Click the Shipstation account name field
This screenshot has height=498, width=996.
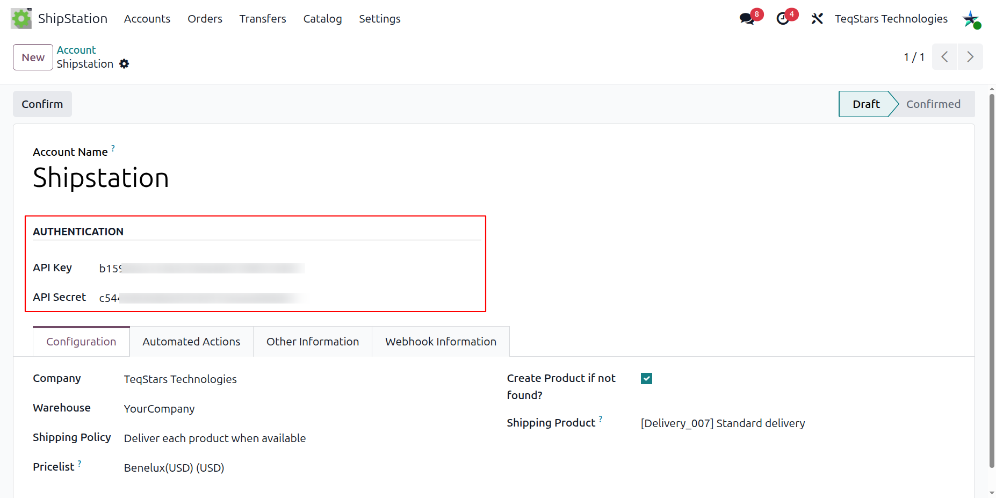coord(101,178)
